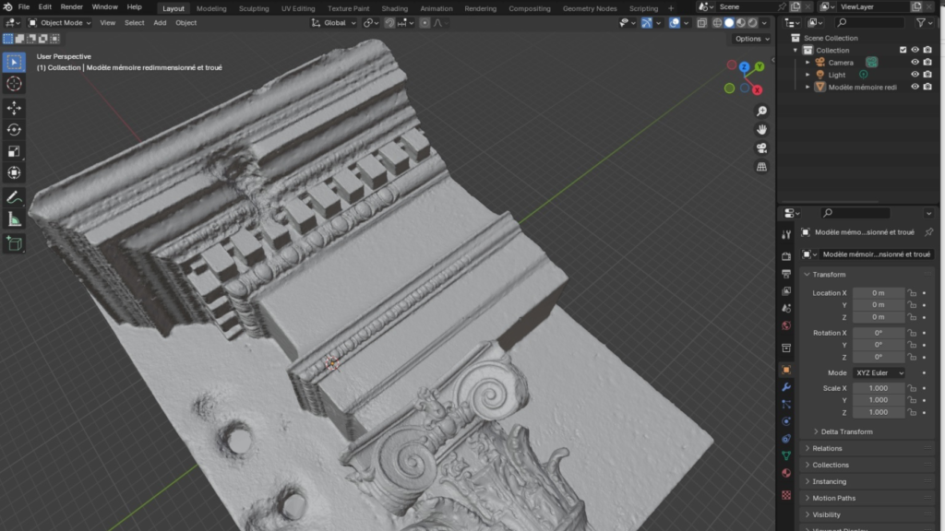Hide the Light object in outliner
Viewport: 945px width, 531px height.
[915, 75]
